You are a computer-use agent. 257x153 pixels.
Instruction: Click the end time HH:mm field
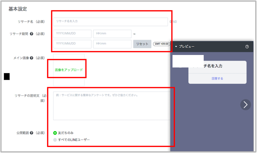point(112,44)
